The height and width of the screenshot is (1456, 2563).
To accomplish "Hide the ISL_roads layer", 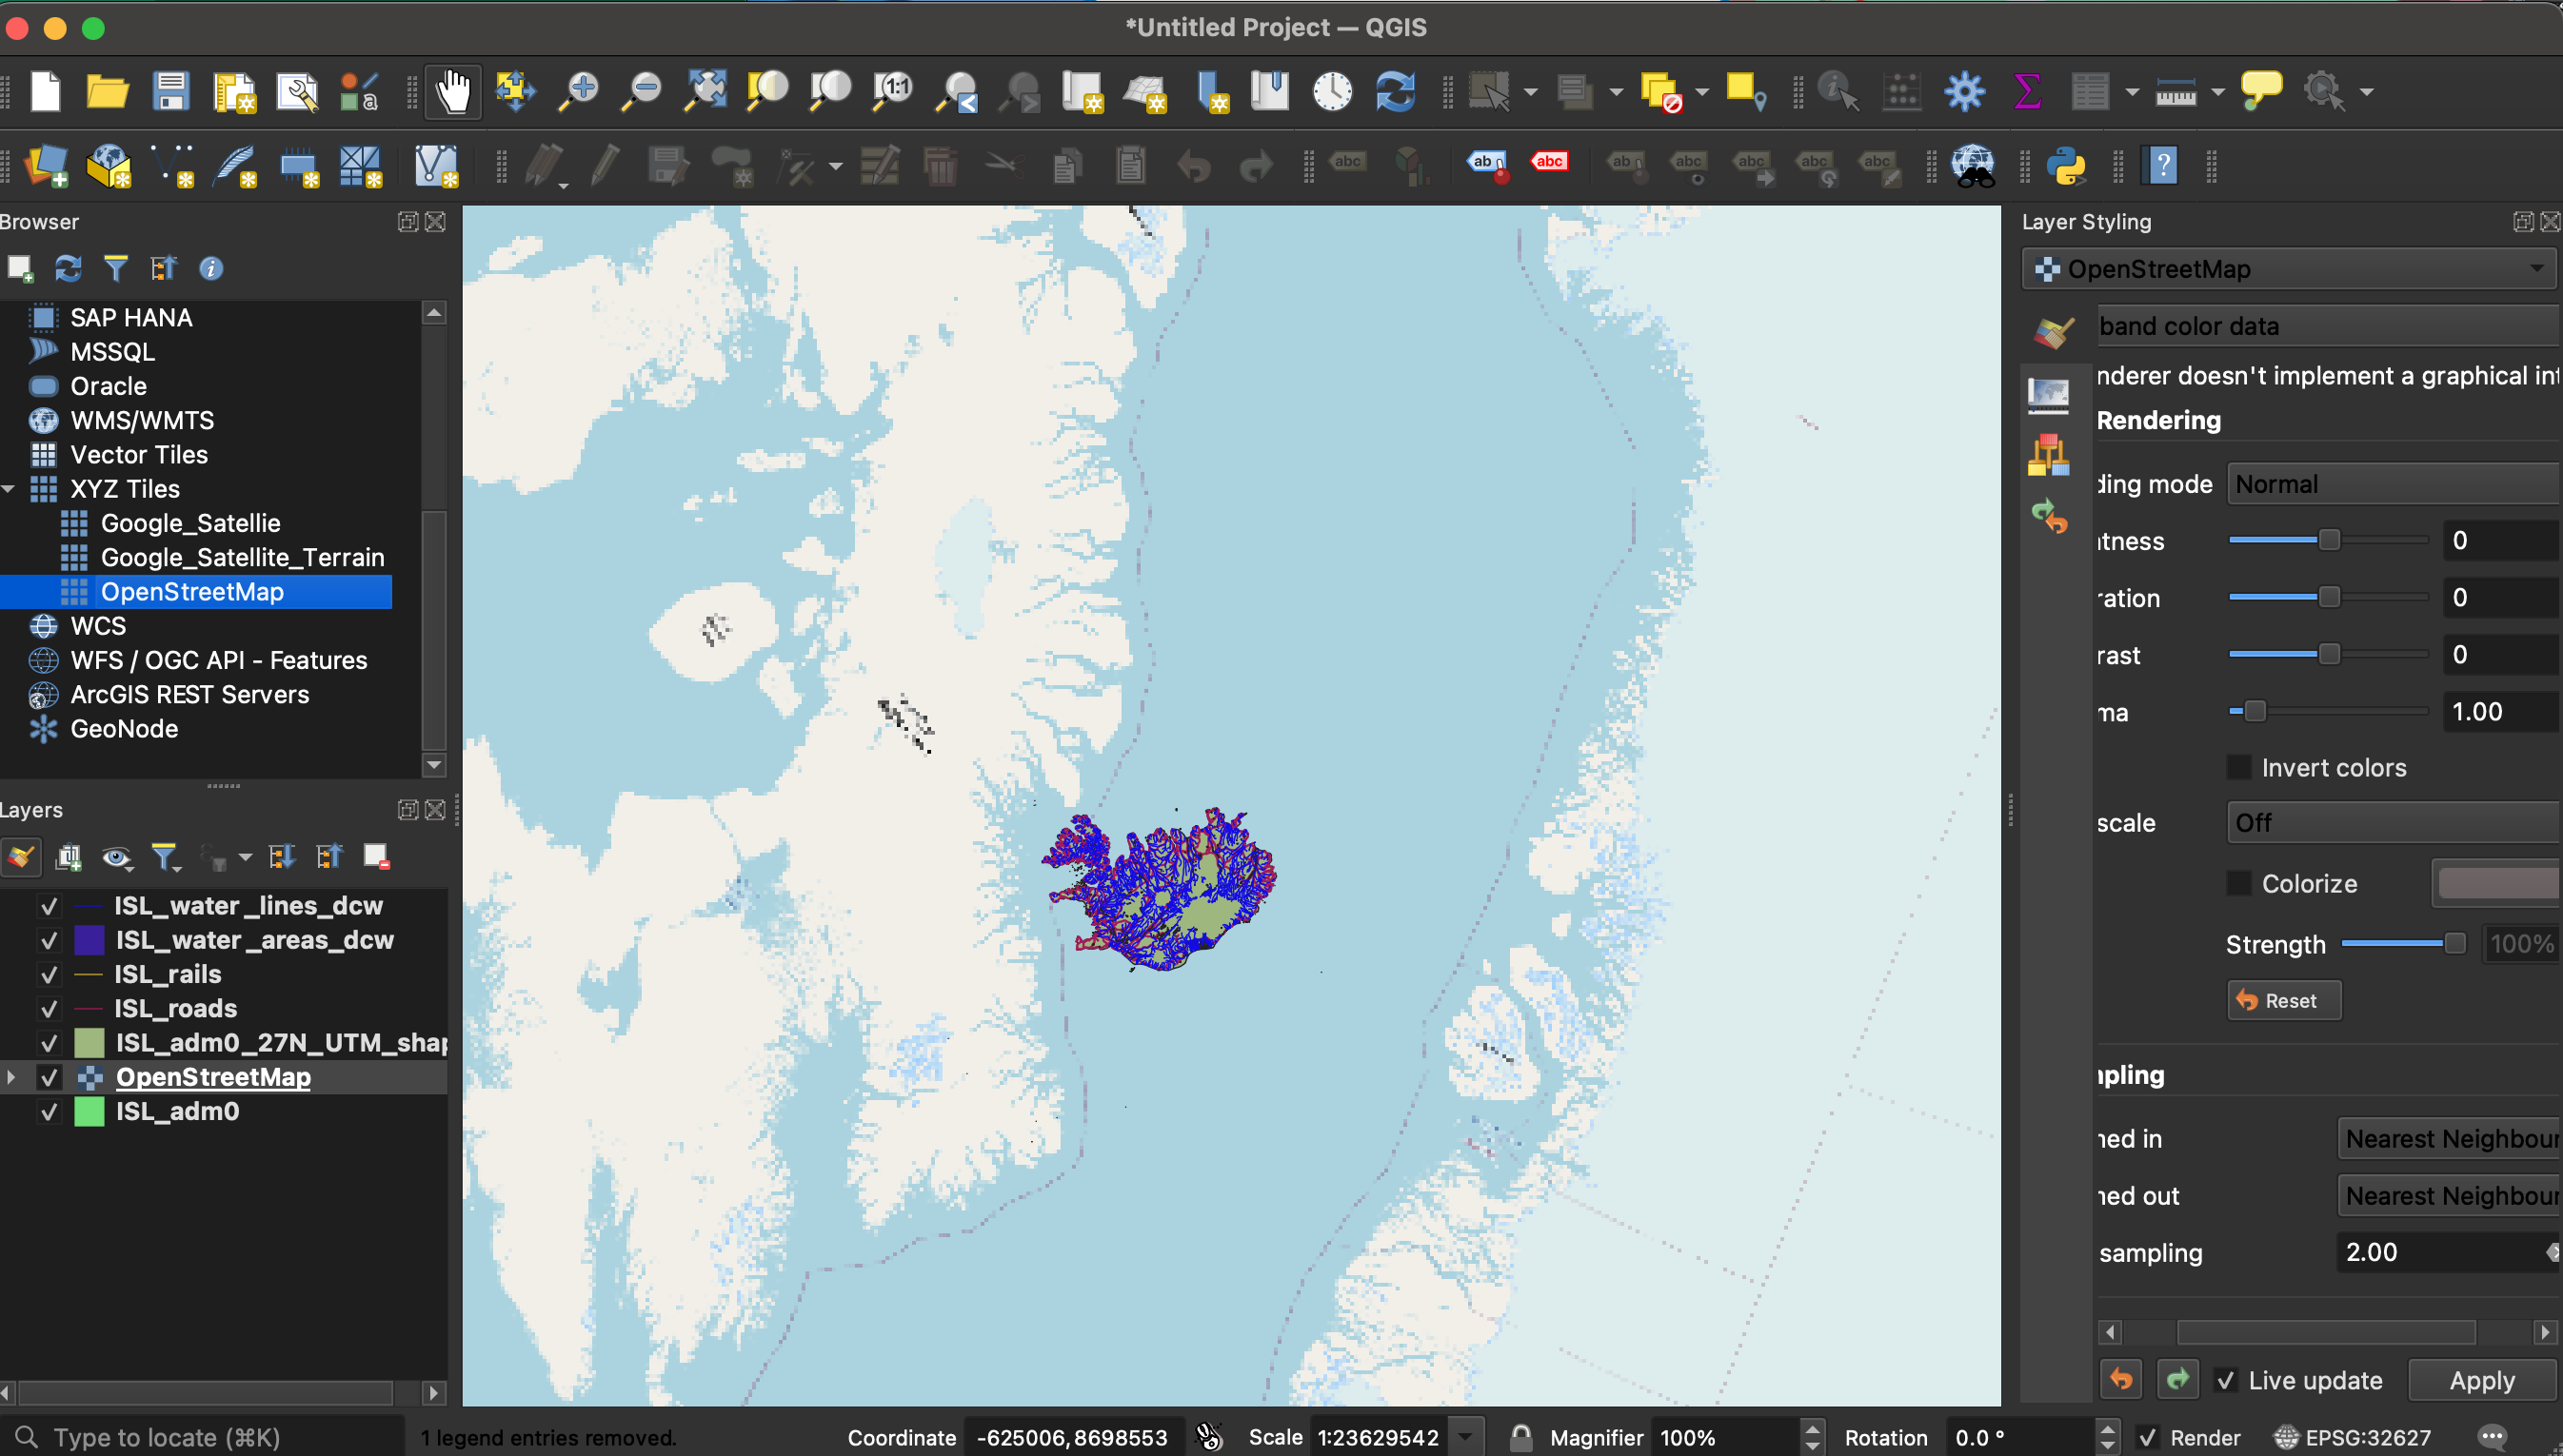I will click(x=48, y=1008).
